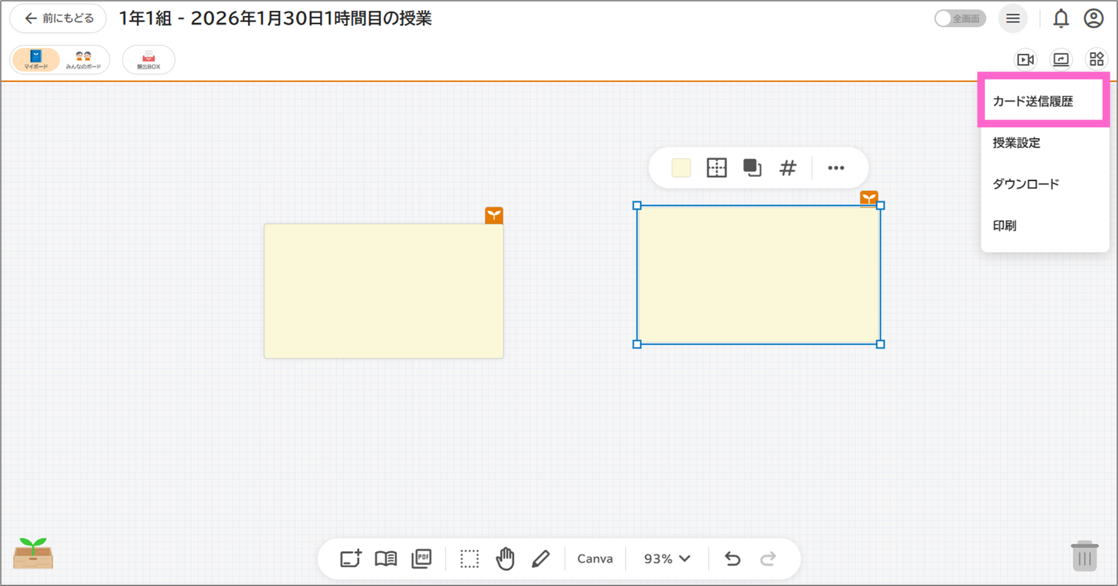The width and height of the screenshot is (1118, 586).
Task: Undo the last action
Action: 732,559
